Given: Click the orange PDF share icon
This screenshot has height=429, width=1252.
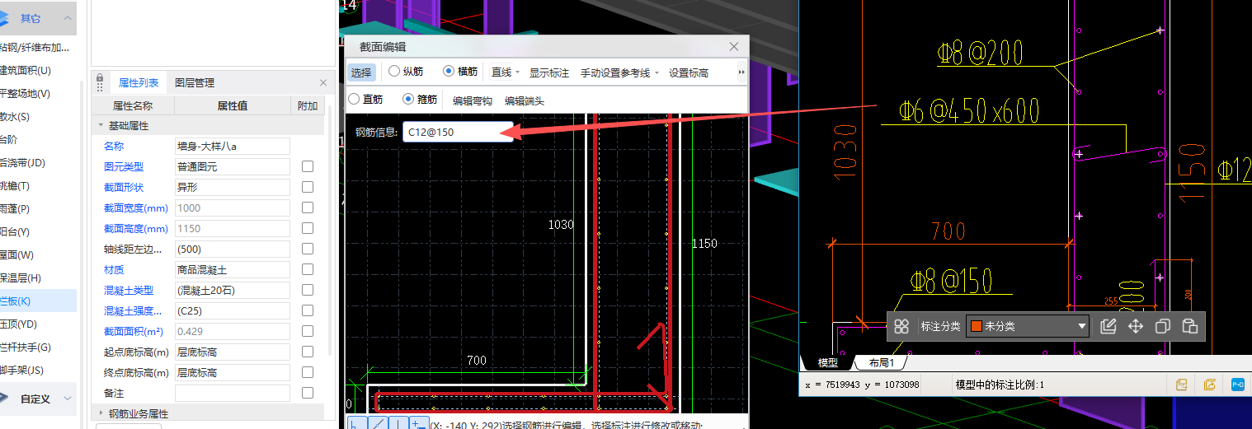Looking at the screenshot, I should [1210, 384].
